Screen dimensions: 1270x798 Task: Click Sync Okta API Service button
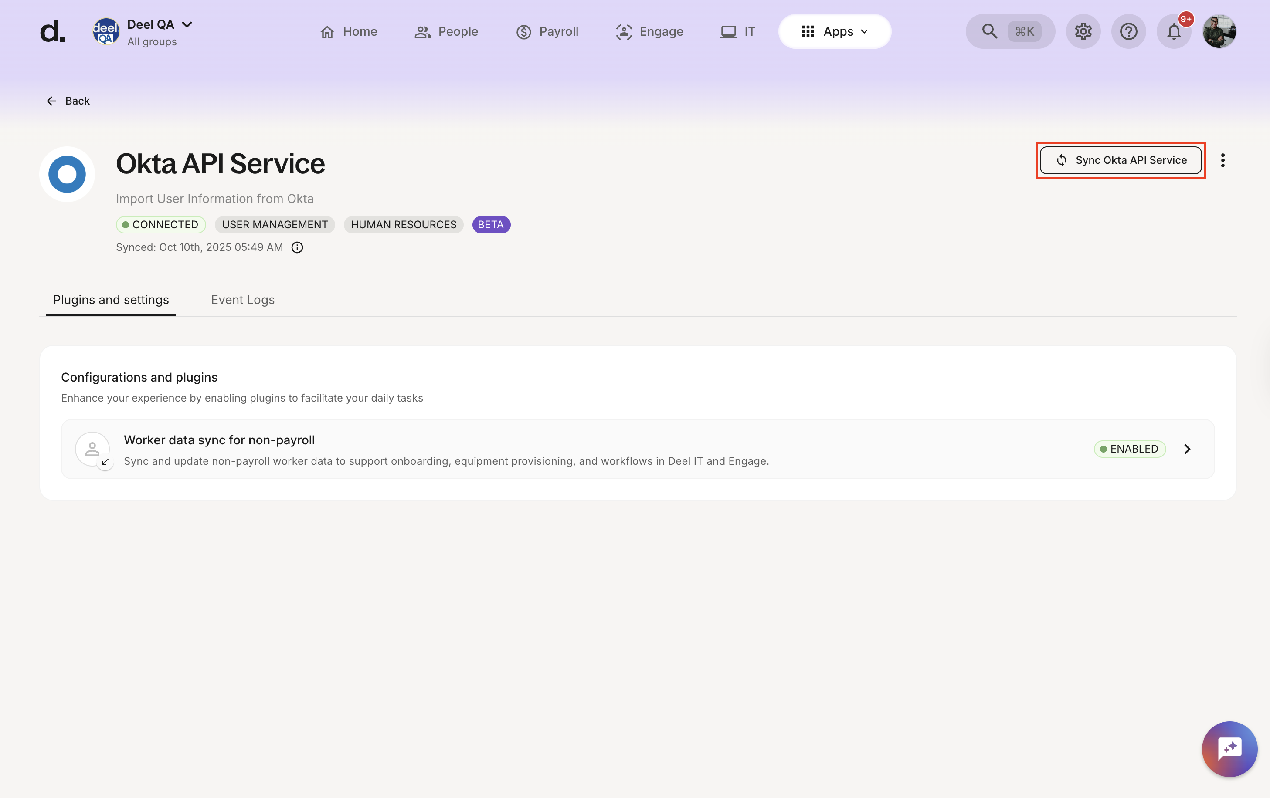click(x=1120, y=160)
